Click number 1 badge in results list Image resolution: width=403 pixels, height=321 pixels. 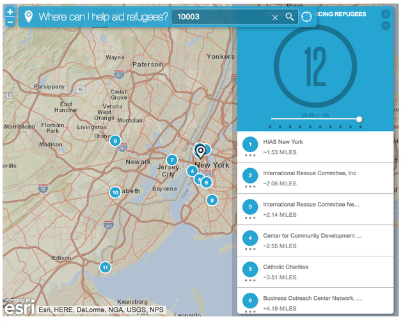click(x=250, y=144)
